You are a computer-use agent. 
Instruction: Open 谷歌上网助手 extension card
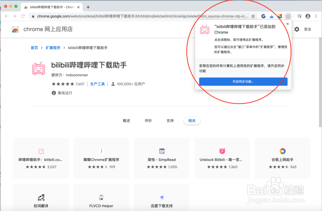[x=282, y=158]
